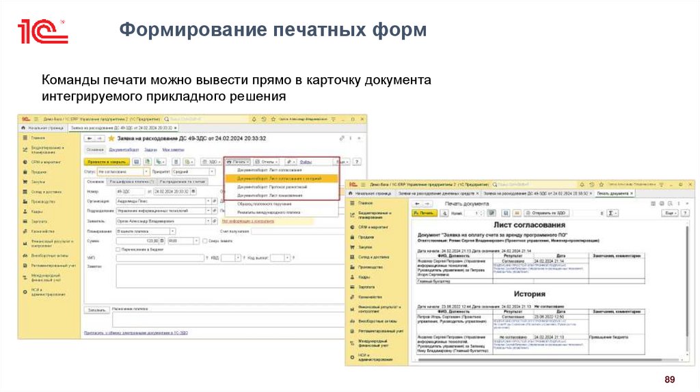
Task: Open the print preview magnifier in Печать документа
Action: pyautogui.click(x=444, y=214)
